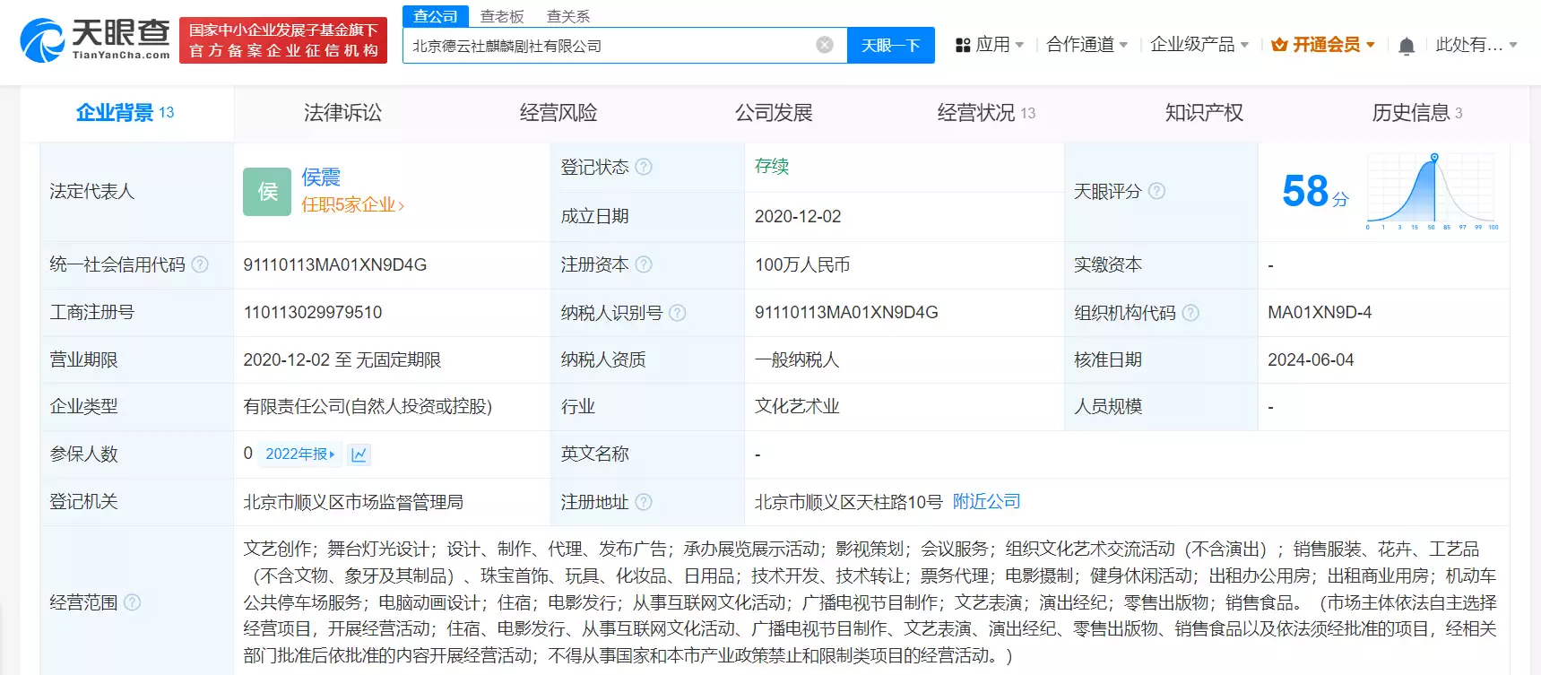Click the green 侯 avatar badge
This screenshot has height=675, width=1541.
coord(267,192)
